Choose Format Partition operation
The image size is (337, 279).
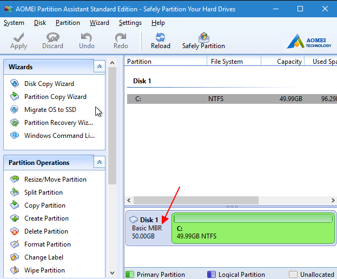[48, 244]
